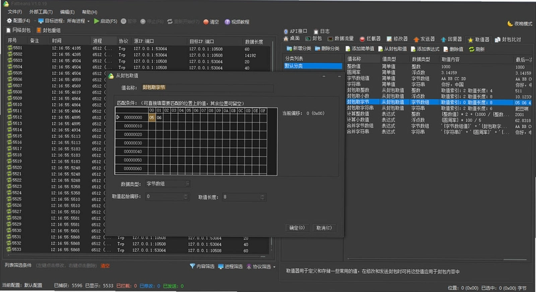Switch to the 修改器 modifier tab
536x292 pixels.
pyautogui.click(x=397, y=39)
